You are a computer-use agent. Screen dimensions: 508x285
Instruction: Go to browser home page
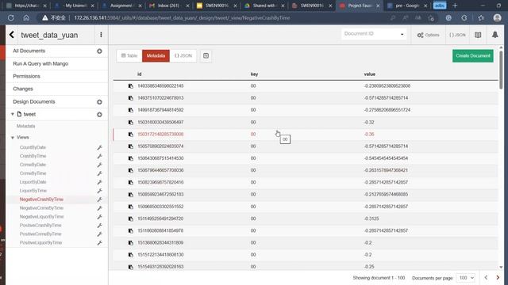(26, 17)
